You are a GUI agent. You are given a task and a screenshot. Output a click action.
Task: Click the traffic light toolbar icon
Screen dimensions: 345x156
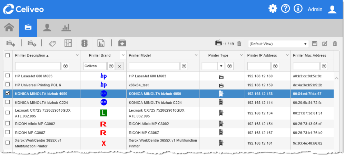point(84,43)
